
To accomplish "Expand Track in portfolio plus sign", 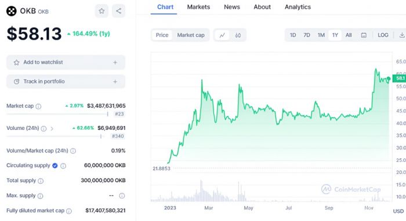I will [115, 82].
